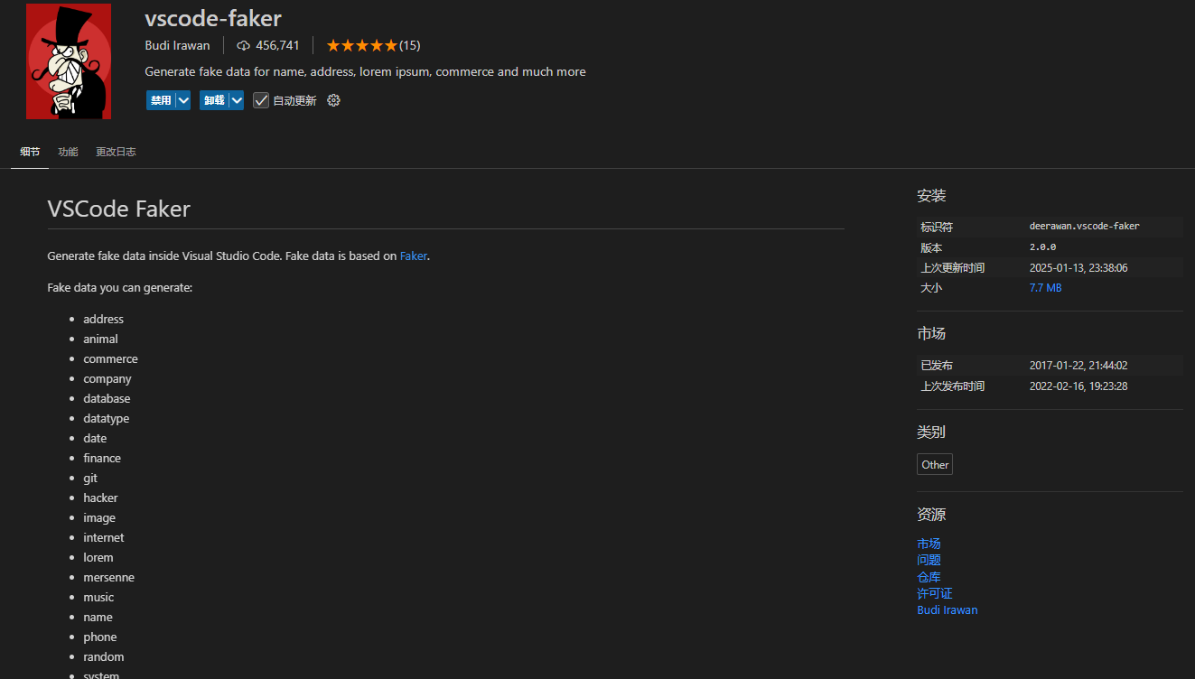This screenshot has width=1195, height=679.
Task: Toggle the 自动更新 auto-update checkbox
Action: click(x=261, y=100)
